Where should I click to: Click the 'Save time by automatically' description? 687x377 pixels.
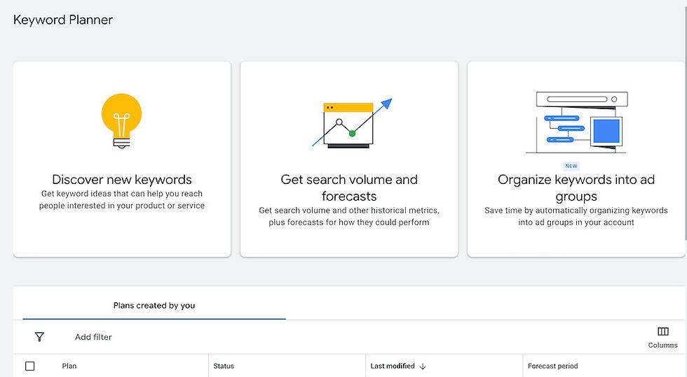click(576, 216)
